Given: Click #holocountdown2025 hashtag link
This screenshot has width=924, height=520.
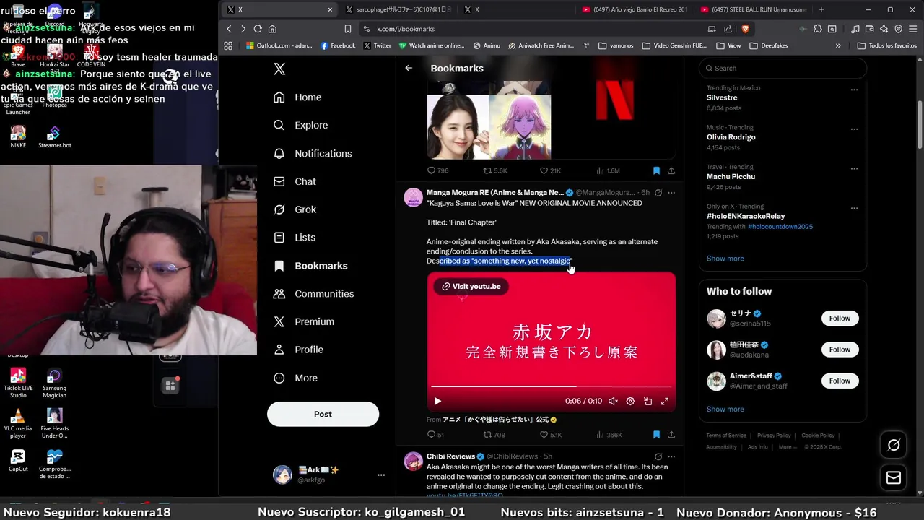Looking at the screenshot, I should [x=780, y=227].
